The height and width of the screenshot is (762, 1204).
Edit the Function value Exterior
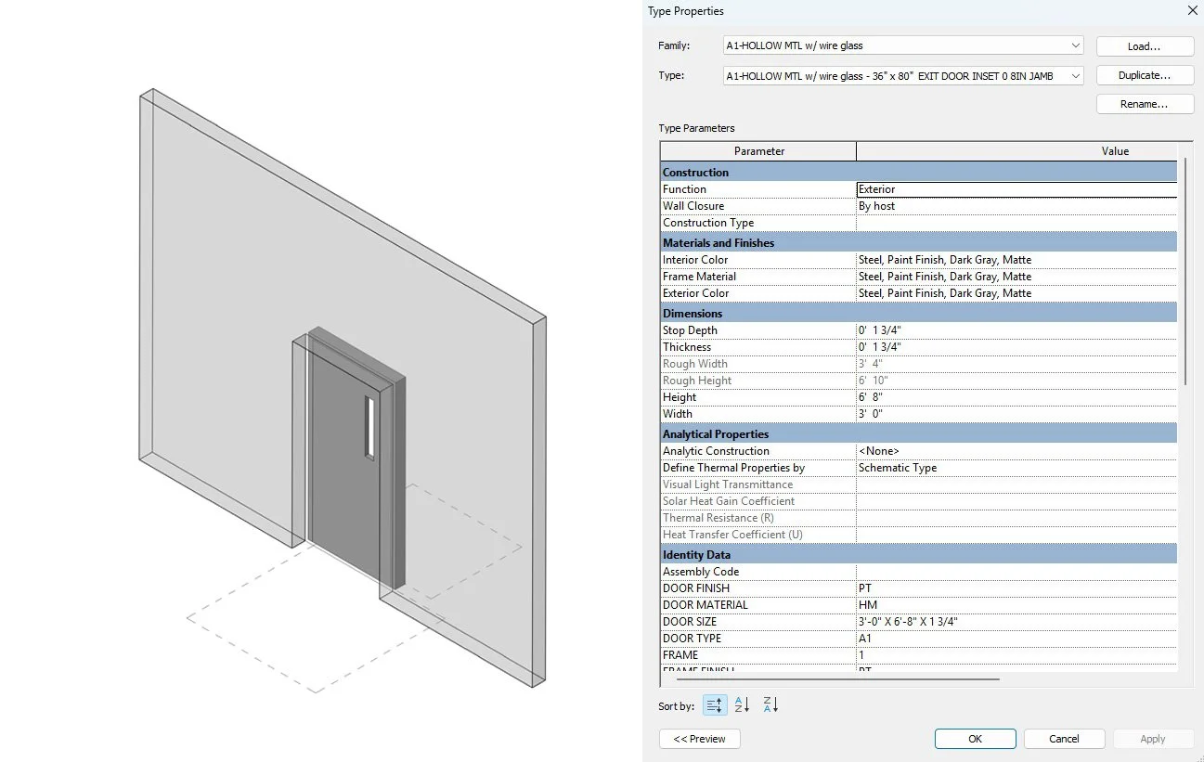[1012, 188]
